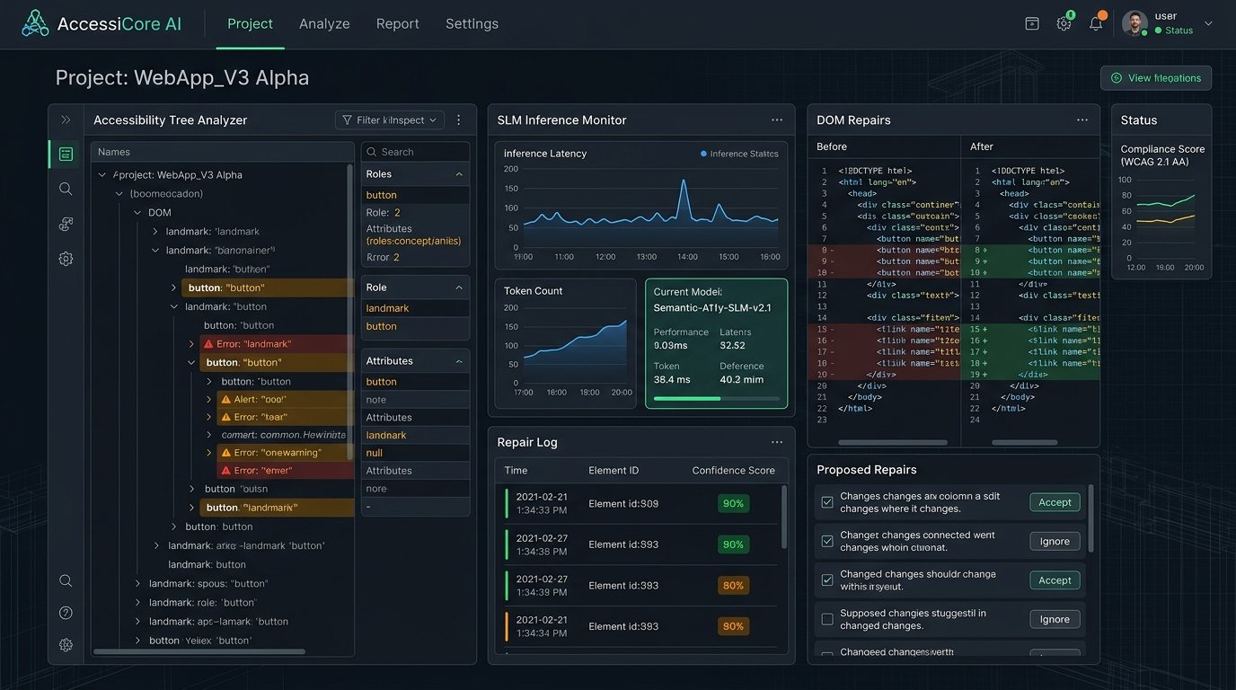Uncheck the first proposed repair checkbox

click(827, 502)
